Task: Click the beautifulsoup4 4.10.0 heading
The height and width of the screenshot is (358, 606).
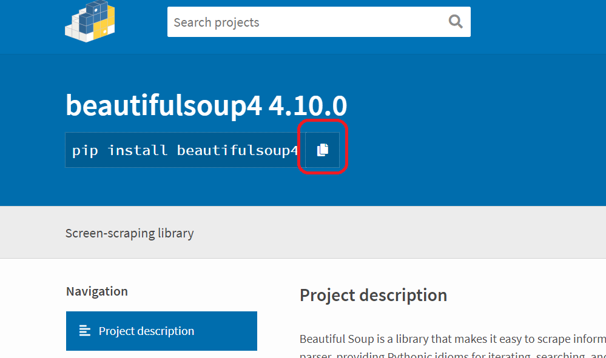Action: coord(206,105)
